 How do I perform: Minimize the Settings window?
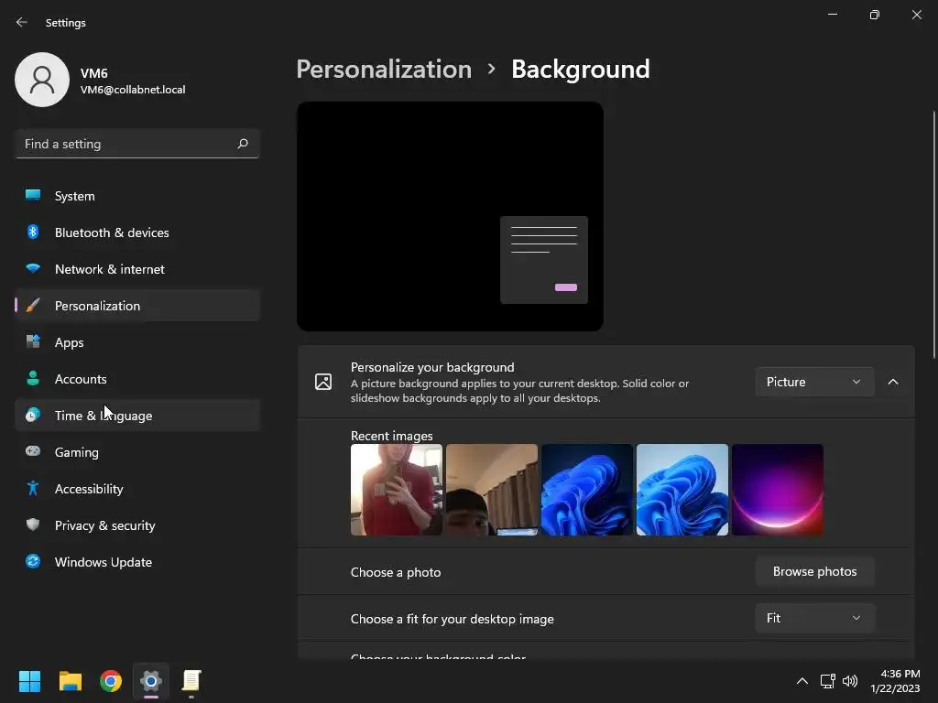click(x=832, y=15)
